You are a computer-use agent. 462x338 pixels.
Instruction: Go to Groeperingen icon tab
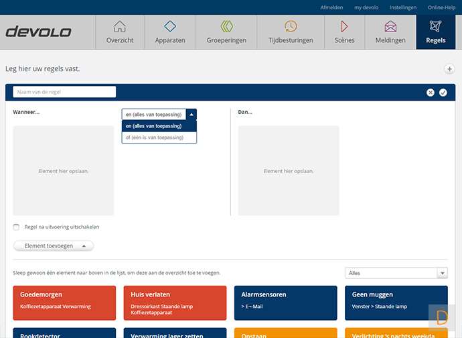click(x=226, y=32)
